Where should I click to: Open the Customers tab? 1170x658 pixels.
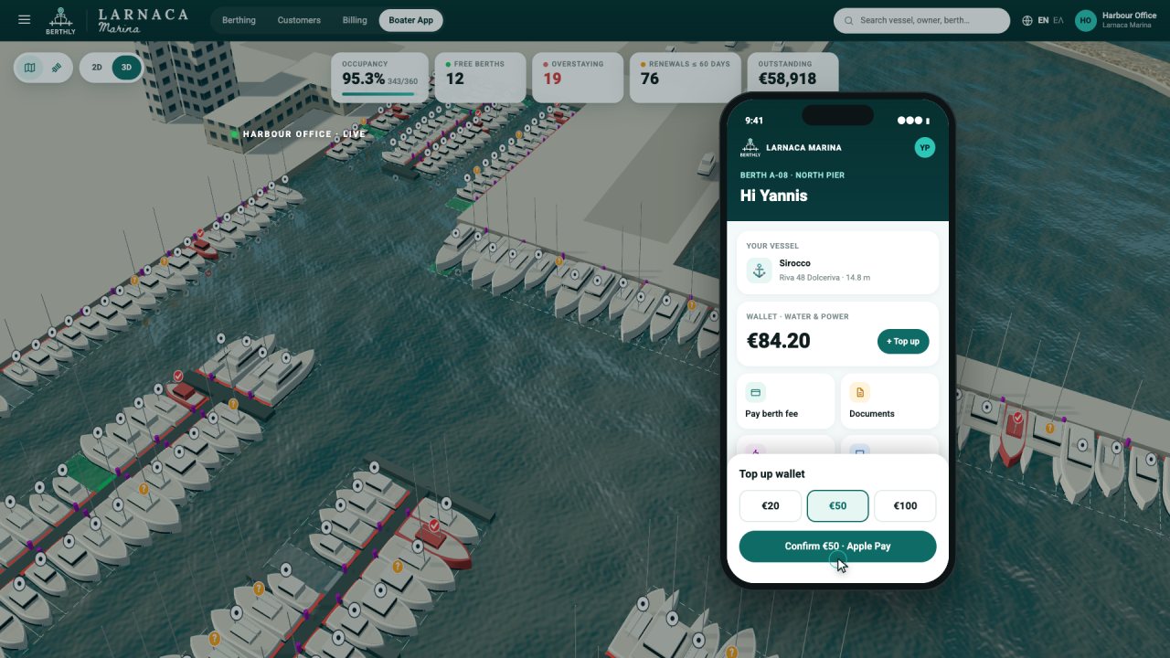(299, 20)
